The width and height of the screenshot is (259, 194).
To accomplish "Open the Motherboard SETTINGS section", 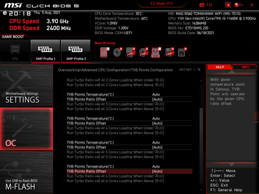I will 26,85.
